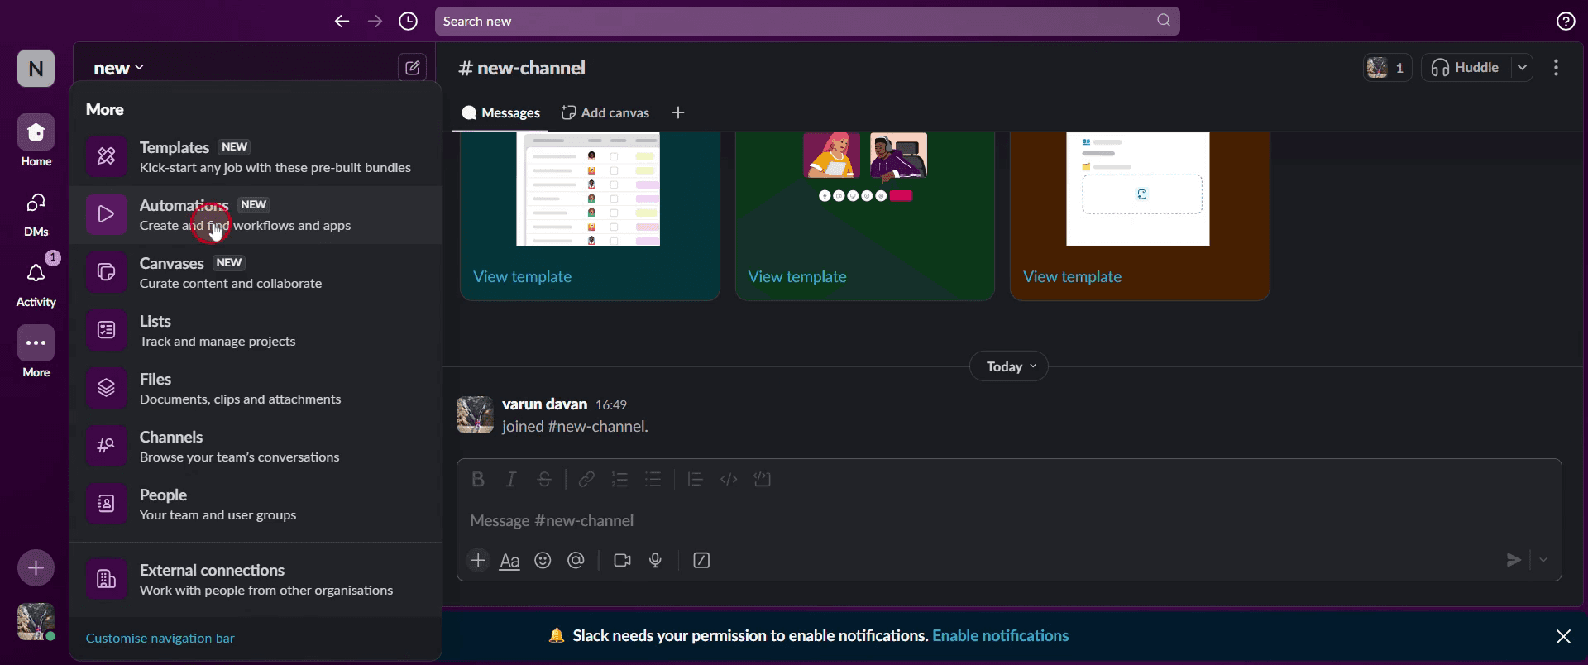1588x665 pixels.
Task: Open the teal template preview thumbnail
Action: [588, 189]
